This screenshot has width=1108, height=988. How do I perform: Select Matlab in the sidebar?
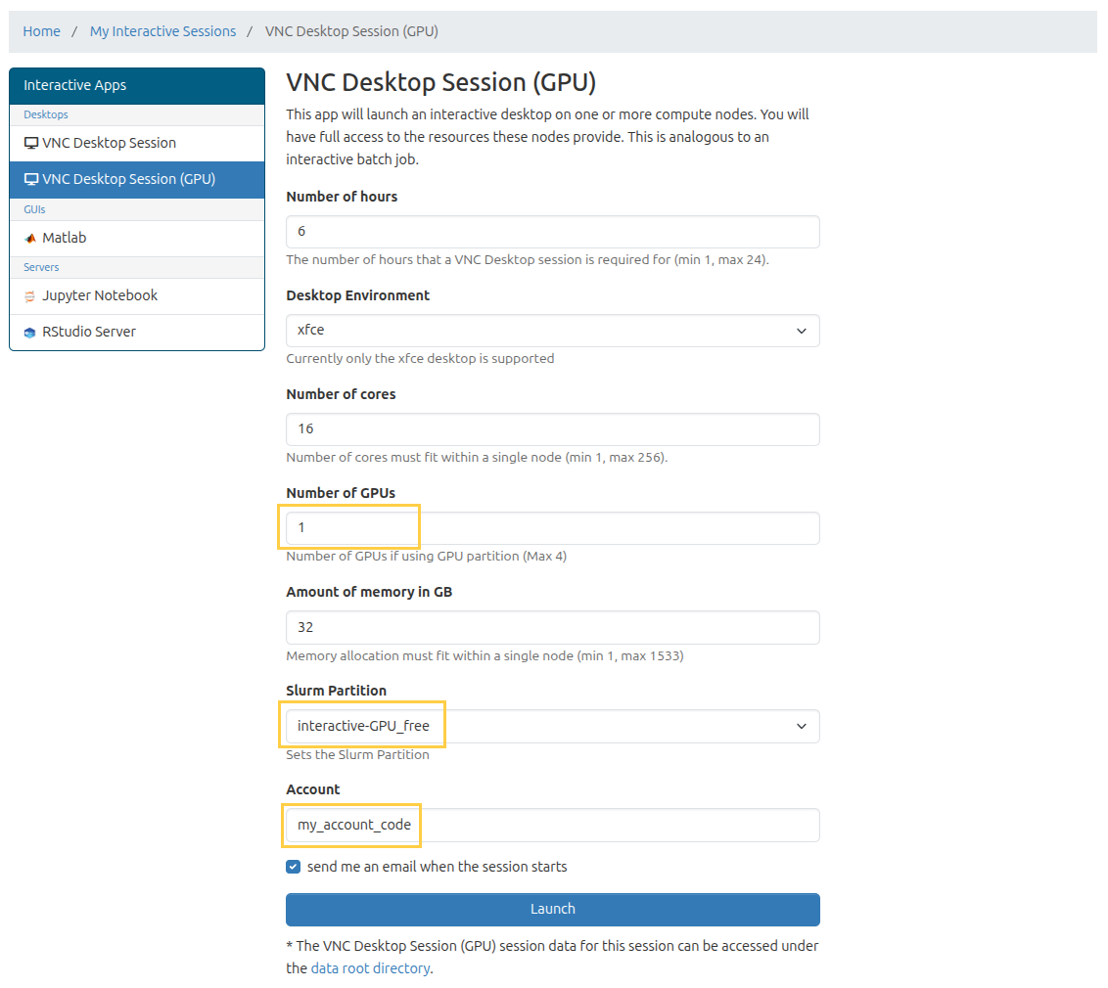[x=65, y=238]
